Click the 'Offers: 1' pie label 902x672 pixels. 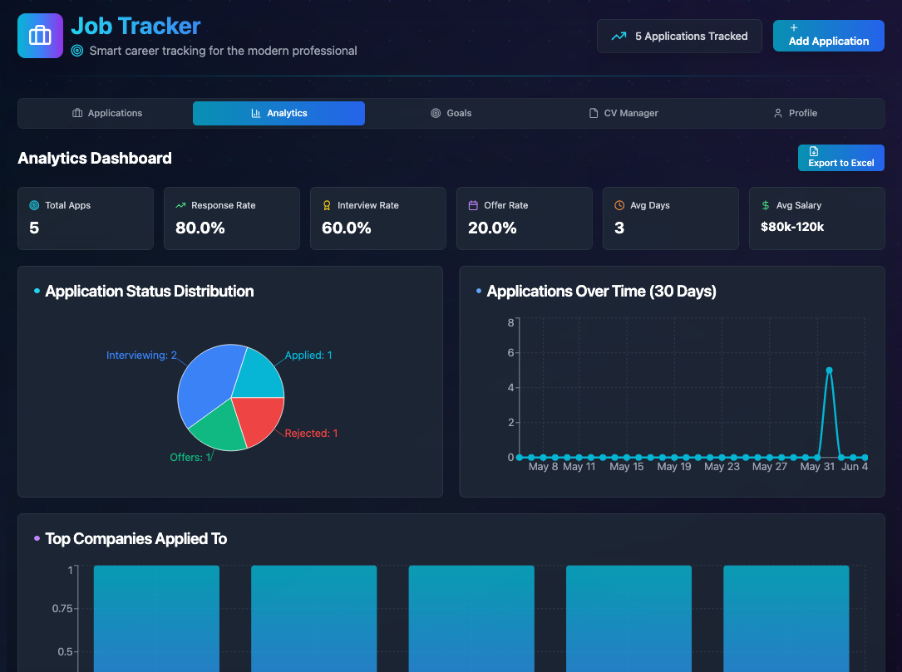(x=190, y=458)
